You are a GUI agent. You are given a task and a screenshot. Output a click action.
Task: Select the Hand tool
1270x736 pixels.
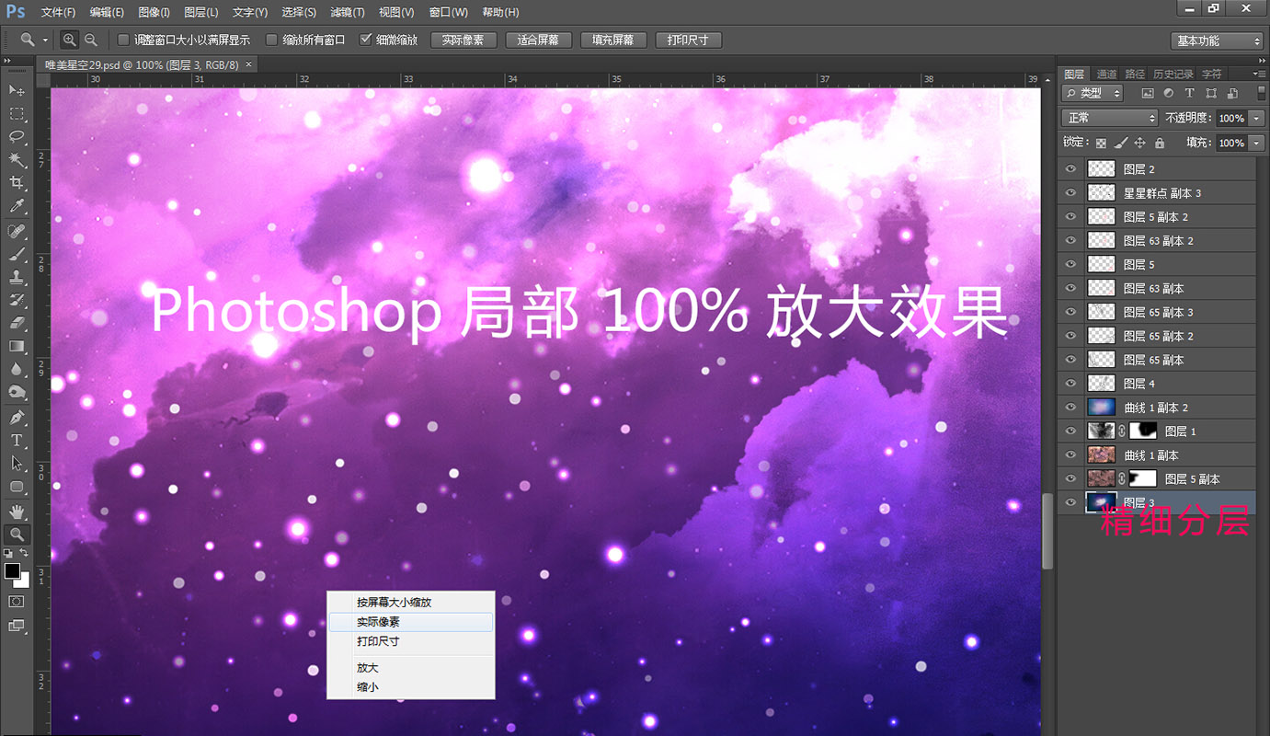(x=17, y=512)
